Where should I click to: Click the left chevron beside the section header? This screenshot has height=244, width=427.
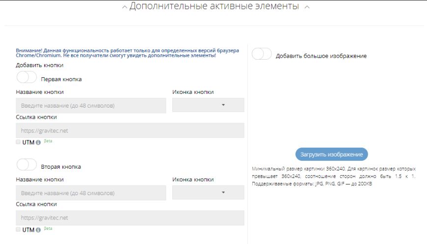coord(124,7)
